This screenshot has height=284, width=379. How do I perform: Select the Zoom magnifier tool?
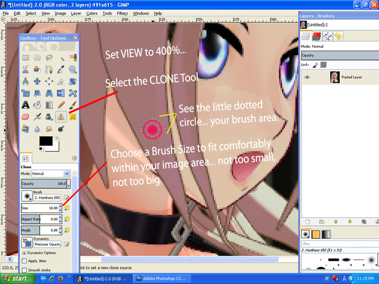[x=73, y=70]
